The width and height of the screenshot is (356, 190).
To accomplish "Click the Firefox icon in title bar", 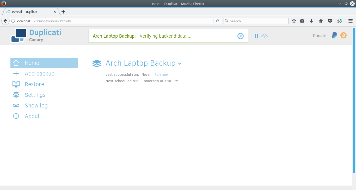I will (3, 4).
